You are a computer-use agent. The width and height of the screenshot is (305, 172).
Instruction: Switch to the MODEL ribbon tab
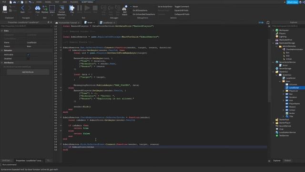point(48,2)
